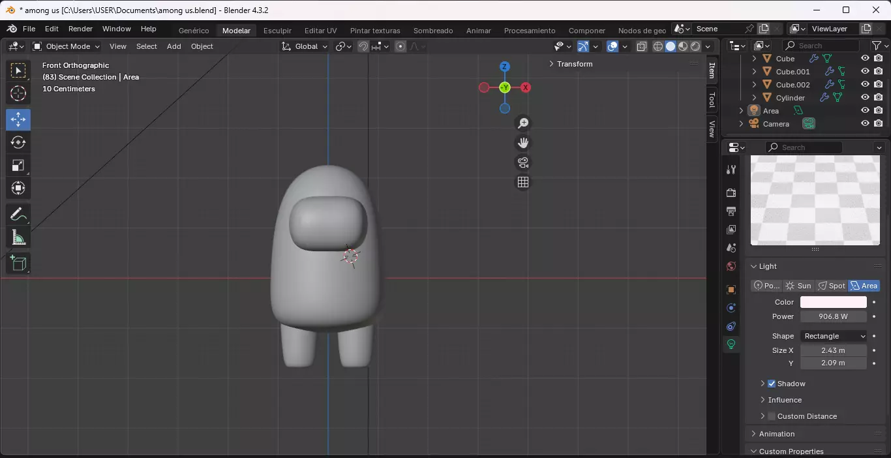
Task: Toggle Area light eye visibility icon
Action: 865,110
